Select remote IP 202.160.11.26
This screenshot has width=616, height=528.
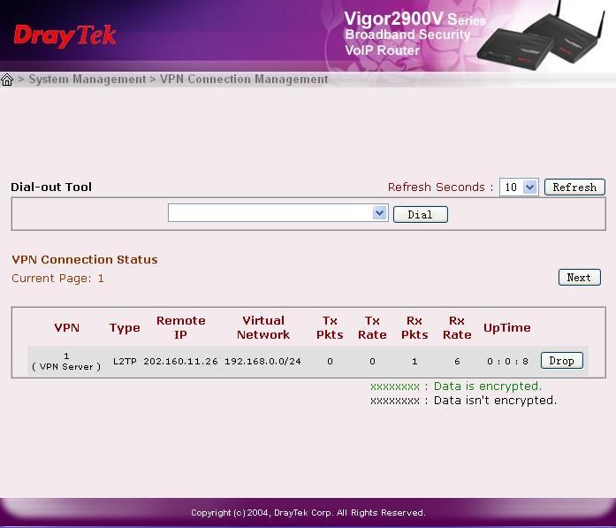point(180,362)
